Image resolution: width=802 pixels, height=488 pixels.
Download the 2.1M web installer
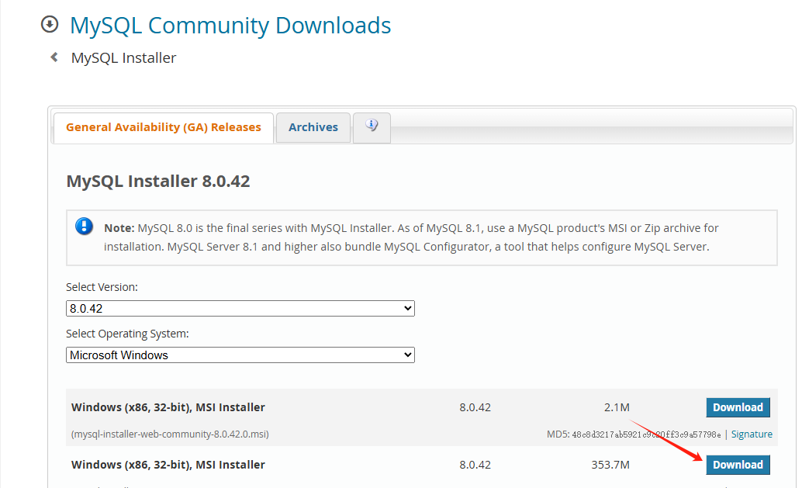(738, 407)
